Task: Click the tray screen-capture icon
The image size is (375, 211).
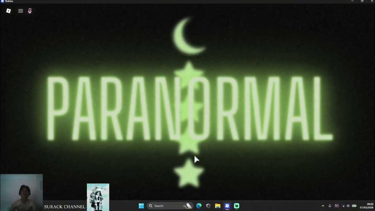Action: pyautogui.click(x=336, y=206)
